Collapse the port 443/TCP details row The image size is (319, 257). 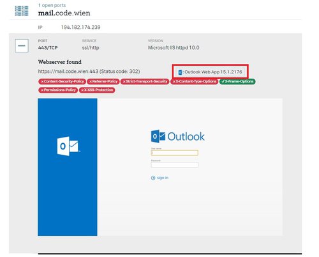pyautogui.click(x=22, y=45)
